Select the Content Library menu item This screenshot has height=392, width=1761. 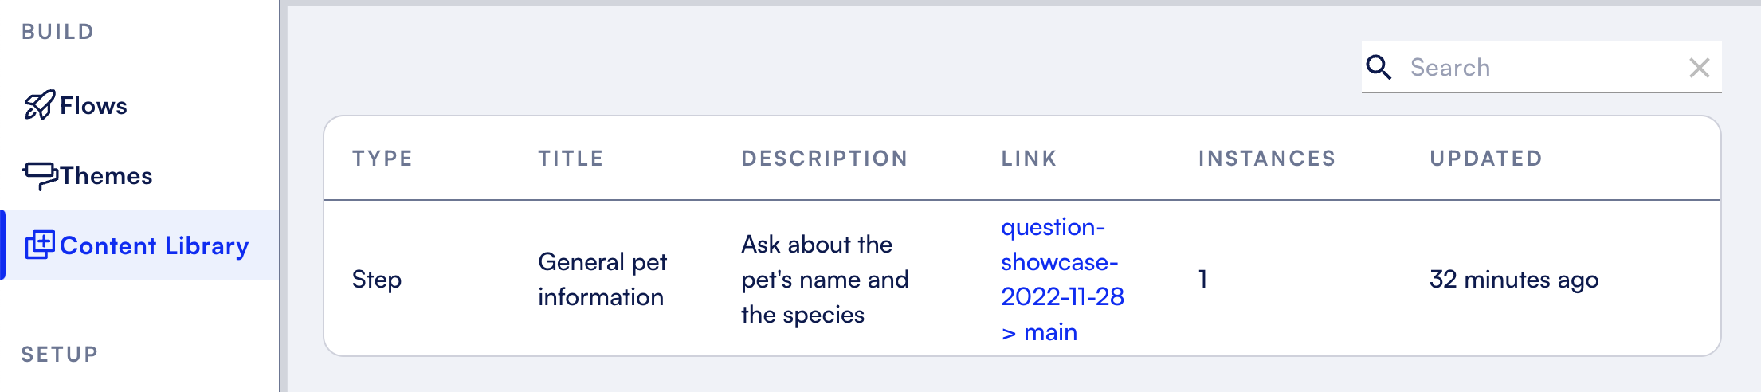click(154, 246)
